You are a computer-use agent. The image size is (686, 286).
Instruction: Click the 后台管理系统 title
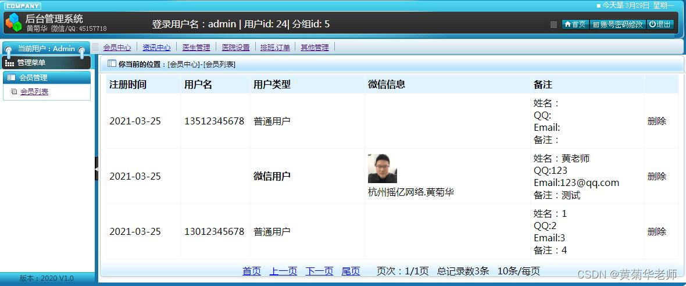click(54, 19)
